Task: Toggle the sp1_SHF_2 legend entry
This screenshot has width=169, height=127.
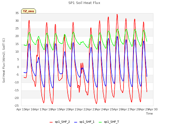Action: point(60,122)
